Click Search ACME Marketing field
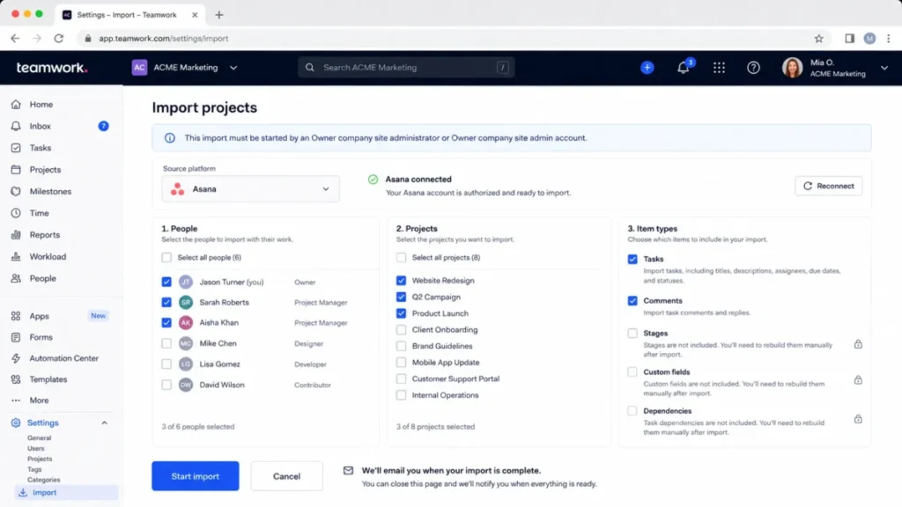The width and height of the screenshot is (902, 507). click(x=406, y=68)
